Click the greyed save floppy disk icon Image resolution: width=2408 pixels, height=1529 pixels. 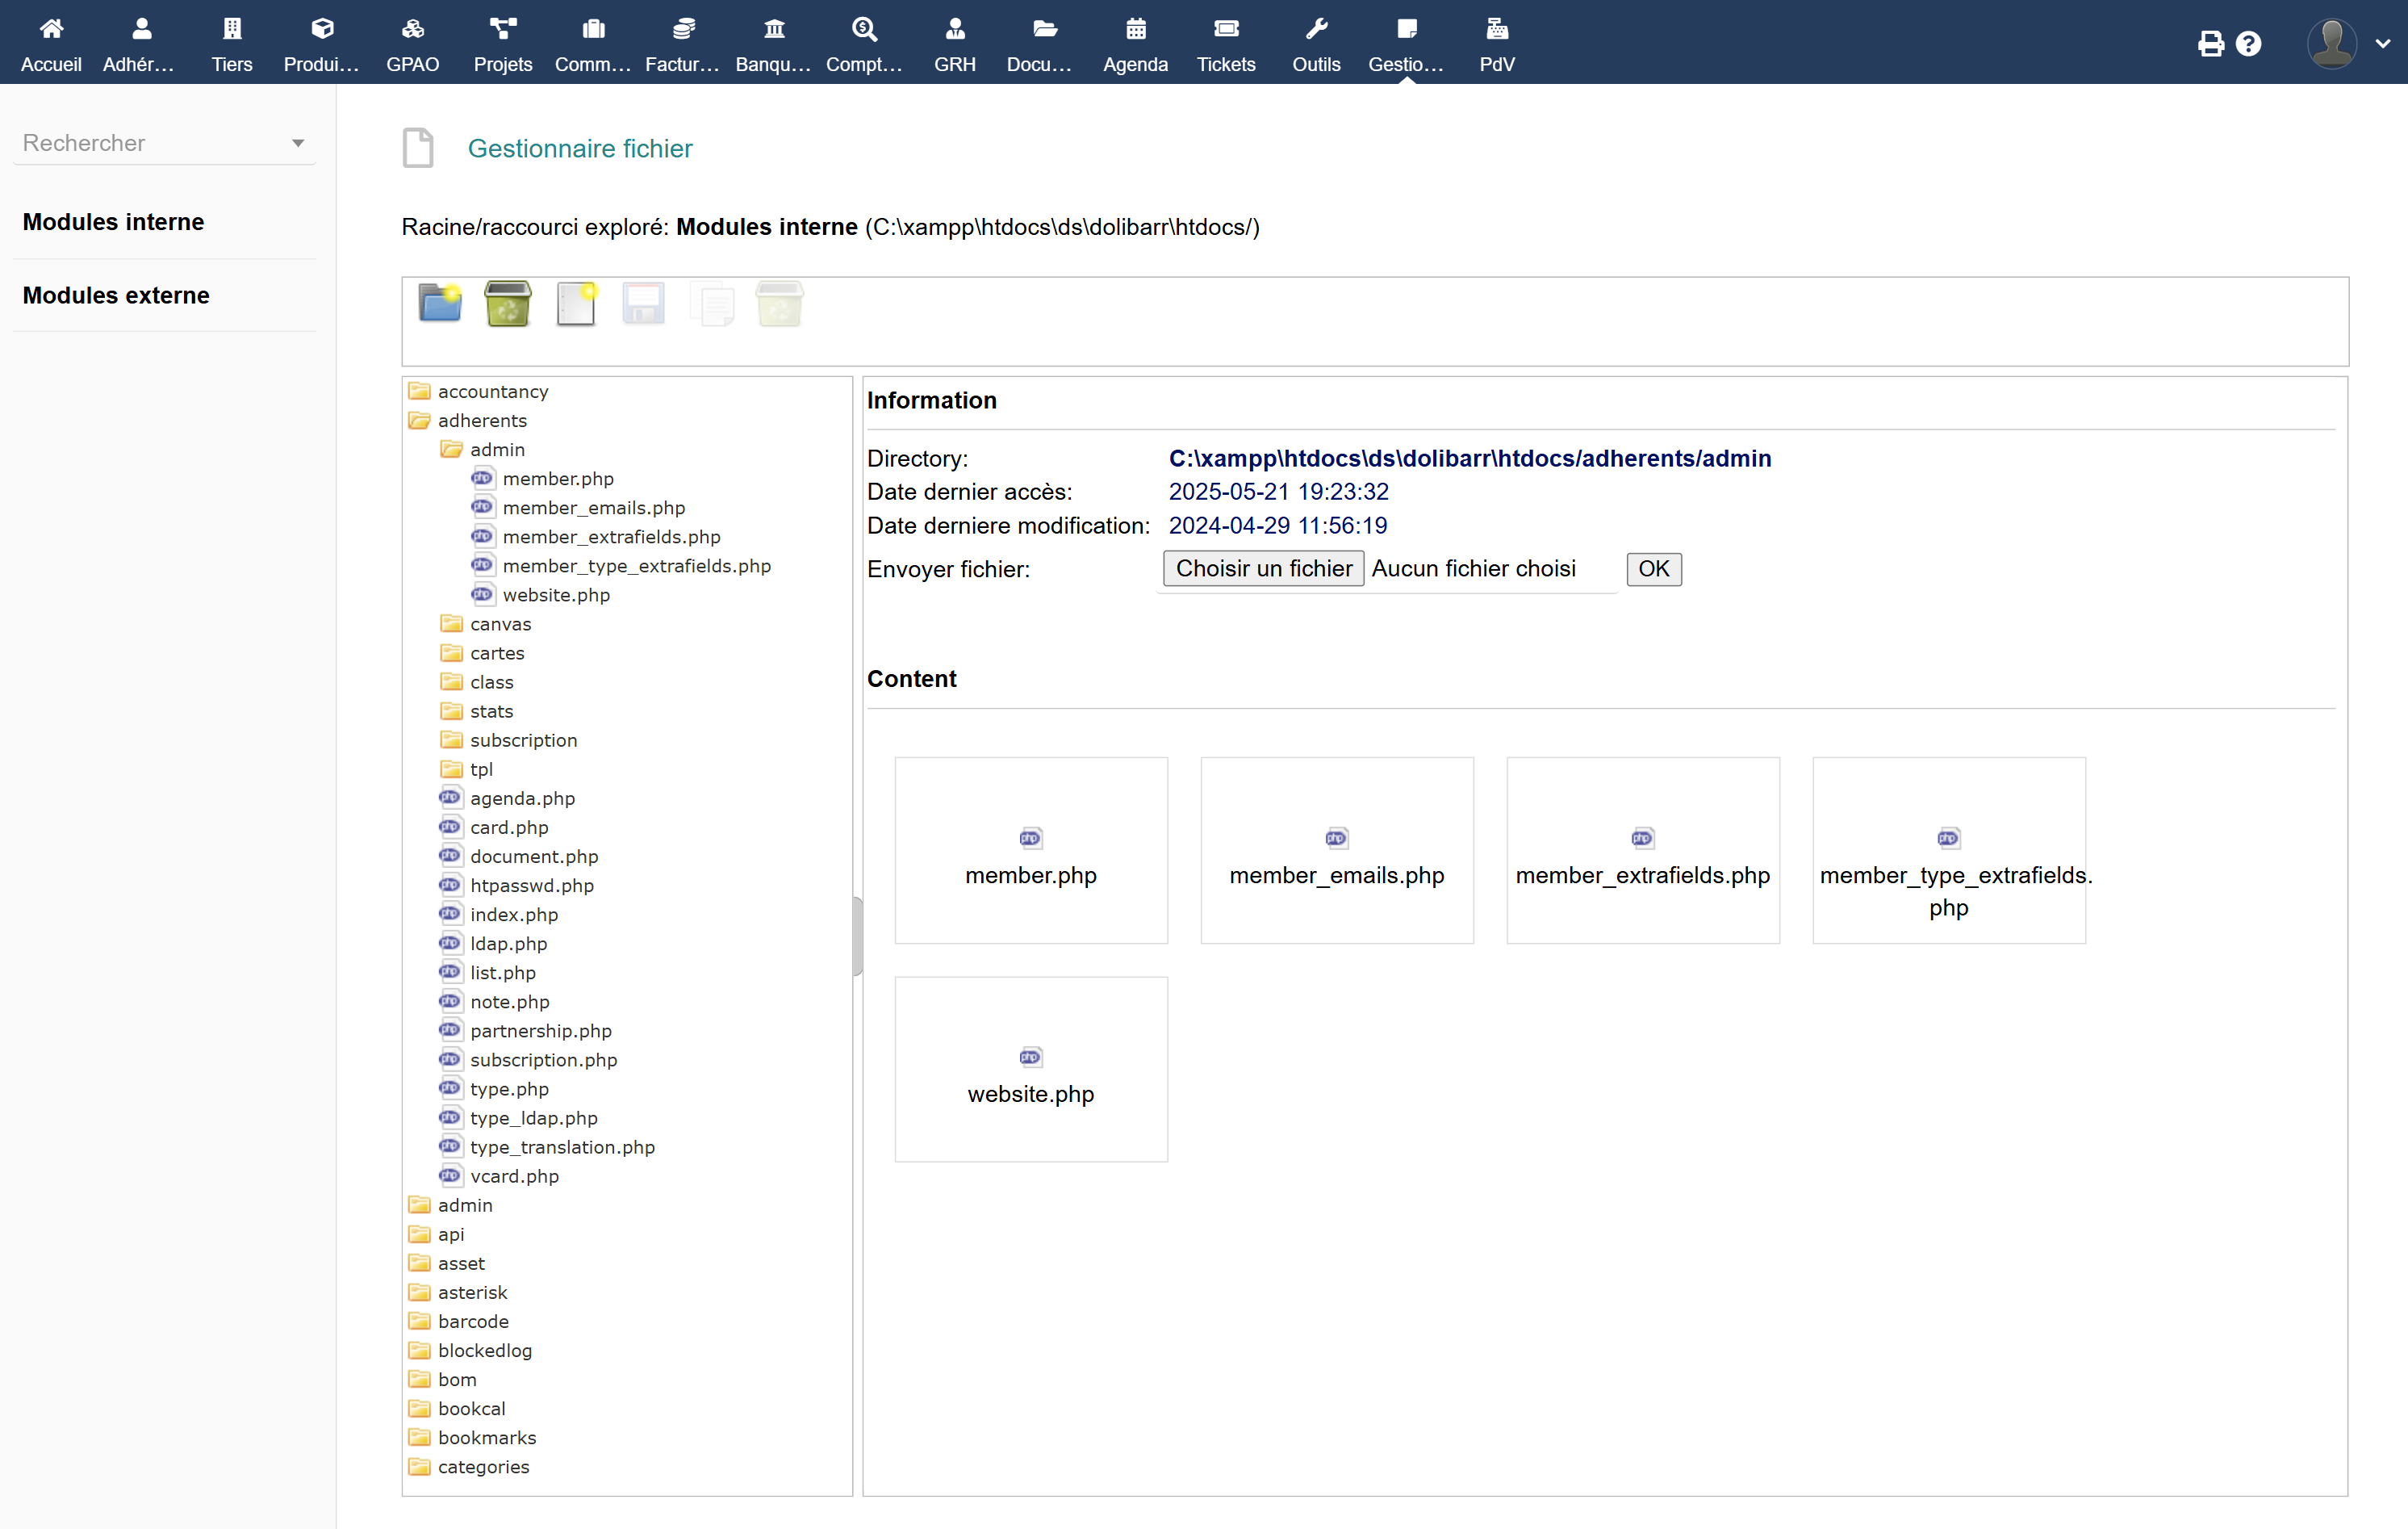pyautogui.click(x=643, y=304)
